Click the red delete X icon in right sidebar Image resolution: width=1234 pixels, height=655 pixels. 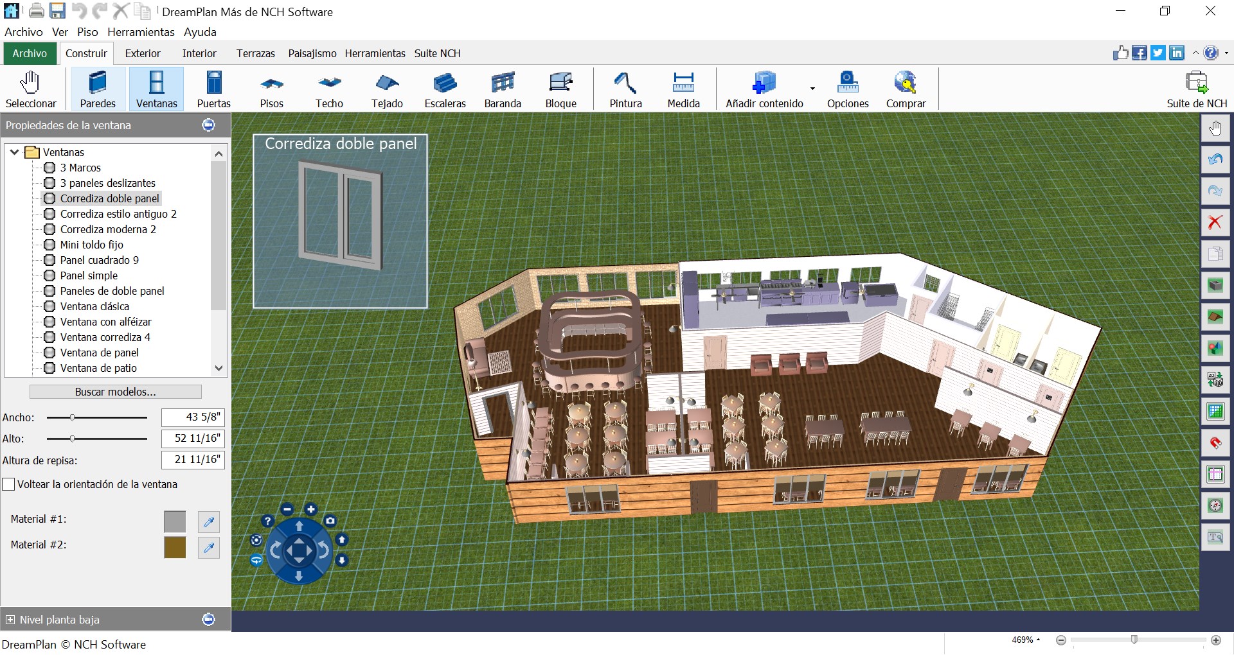click(x=1215, y=222)
